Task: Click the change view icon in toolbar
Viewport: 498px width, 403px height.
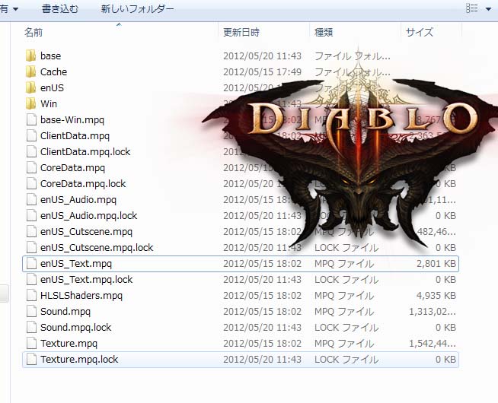Action: 471,8
